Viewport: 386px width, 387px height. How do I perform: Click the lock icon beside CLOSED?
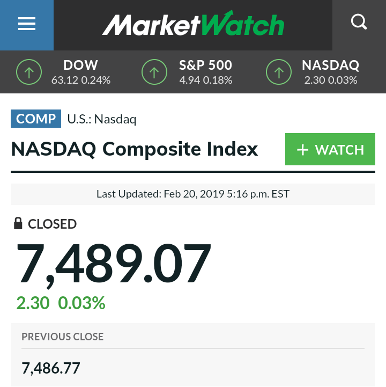[18, 223]
